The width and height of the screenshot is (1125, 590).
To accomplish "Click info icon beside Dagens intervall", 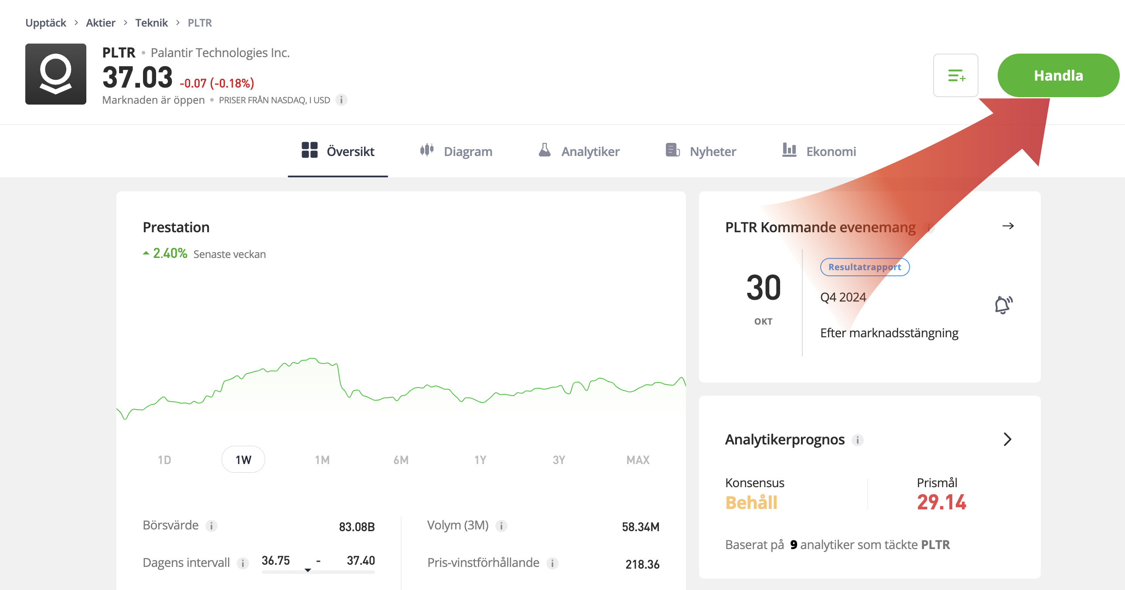I will point(242,563).
